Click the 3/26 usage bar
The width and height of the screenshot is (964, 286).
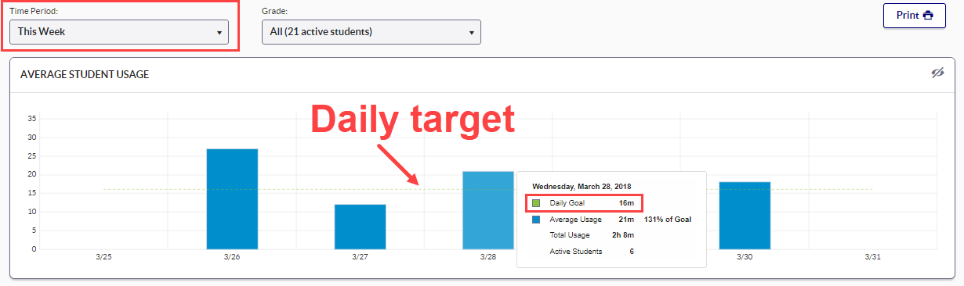(232, 199)
